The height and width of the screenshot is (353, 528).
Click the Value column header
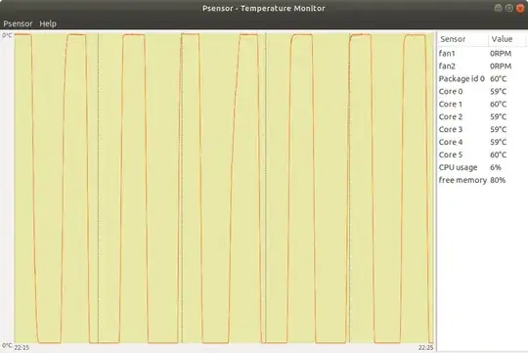coord(506,39)
